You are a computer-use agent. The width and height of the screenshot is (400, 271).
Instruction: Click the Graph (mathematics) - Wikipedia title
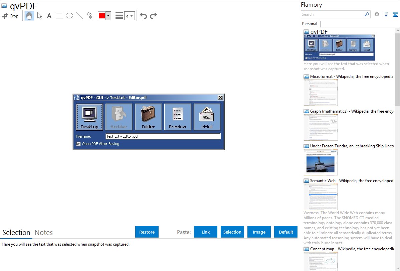(352, 111)
